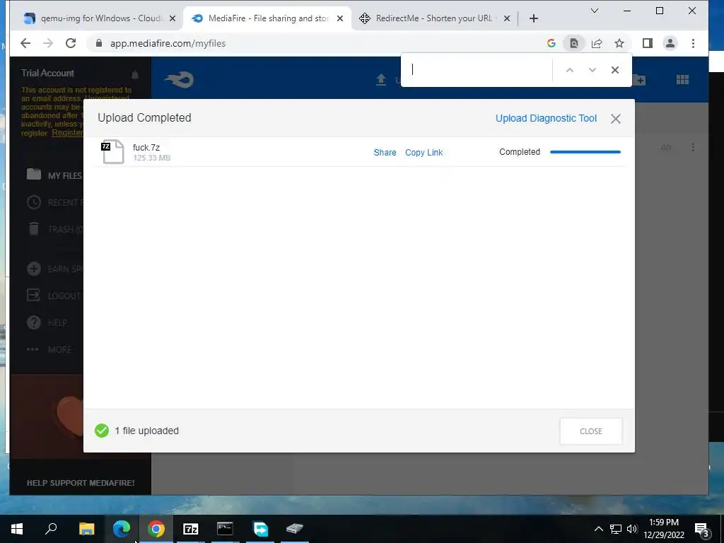Open the file row three-dot menu
724x543 pixels.
point(693,147)
